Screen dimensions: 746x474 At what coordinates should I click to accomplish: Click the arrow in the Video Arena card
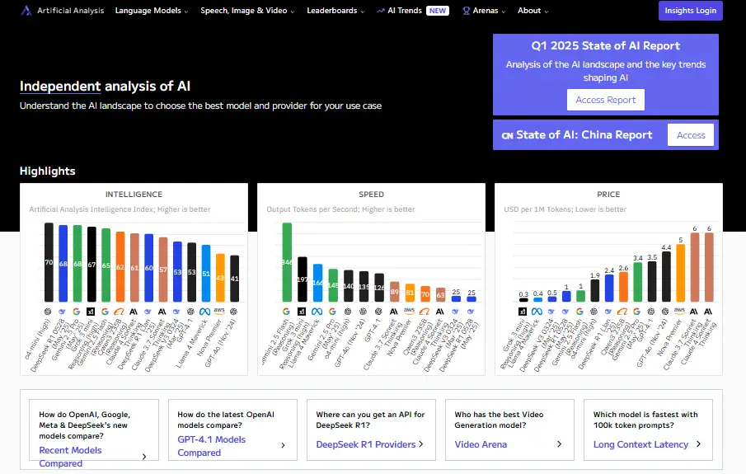click(x=560, y=444)
